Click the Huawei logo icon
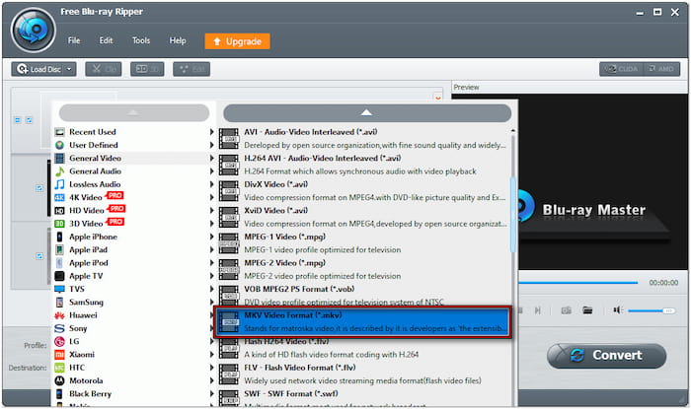The height and width of the screenshot is (409, 691). (x=59, y=315)
